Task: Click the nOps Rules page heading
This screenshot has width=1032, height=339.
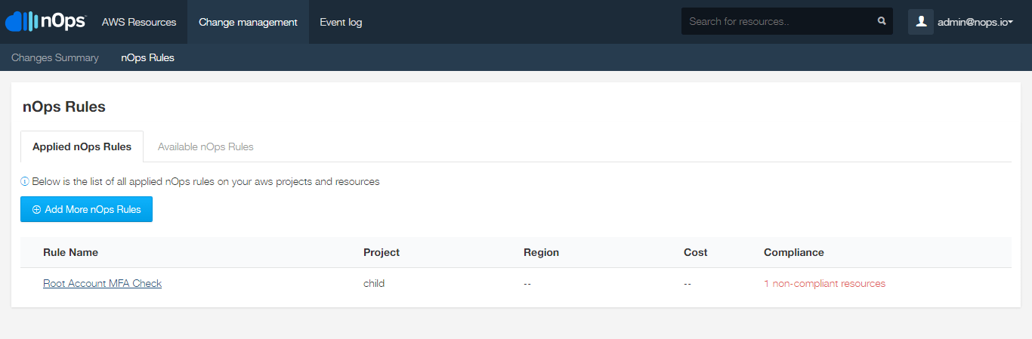Action: 64,106
